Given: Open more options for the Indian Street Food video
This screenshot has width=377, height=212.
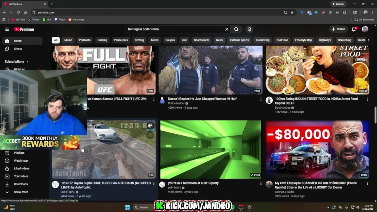Looking at the screenshot, I should [368, 99].
